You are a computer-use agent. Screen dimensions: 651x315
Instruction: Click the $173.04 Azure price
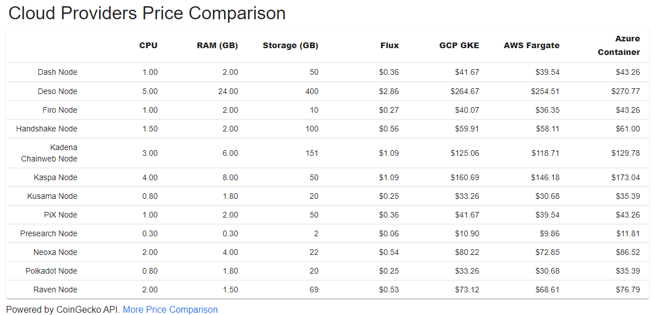[626, 177]
